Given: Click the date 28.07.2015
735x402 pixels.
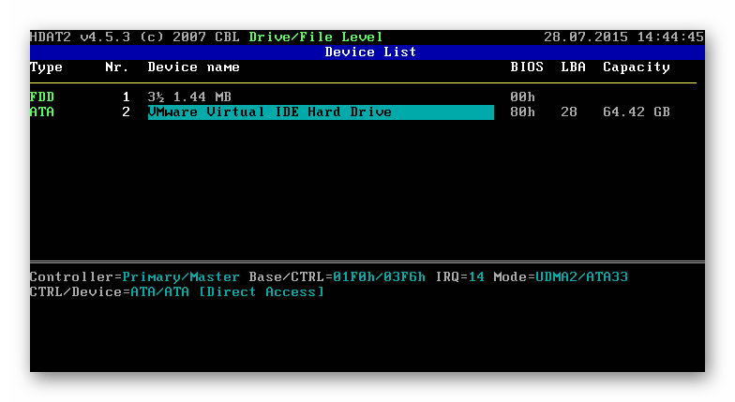Looking at the screenshot, I should (x=585, y=37).
